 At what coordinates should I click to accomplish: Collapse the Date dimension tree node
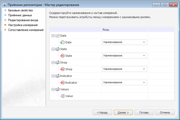pos(53,36)
